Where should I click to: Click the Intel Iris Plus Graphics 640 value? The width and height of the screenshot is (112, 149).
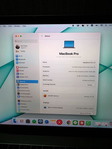[82, 72]
